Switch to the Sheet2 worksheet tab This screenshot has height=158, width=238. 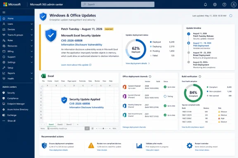(60, 124)
